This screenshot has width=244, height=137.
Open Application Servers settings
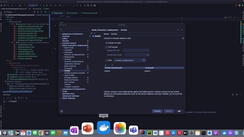click(x=72, y=64)
